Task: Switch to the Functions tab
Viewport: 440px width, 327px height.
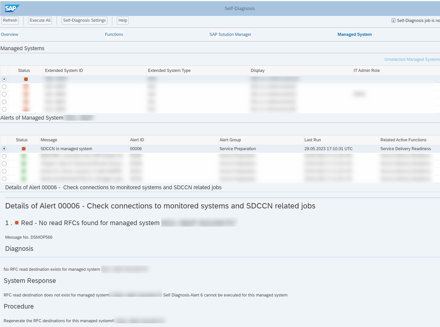Action: (x=114, y=34)
